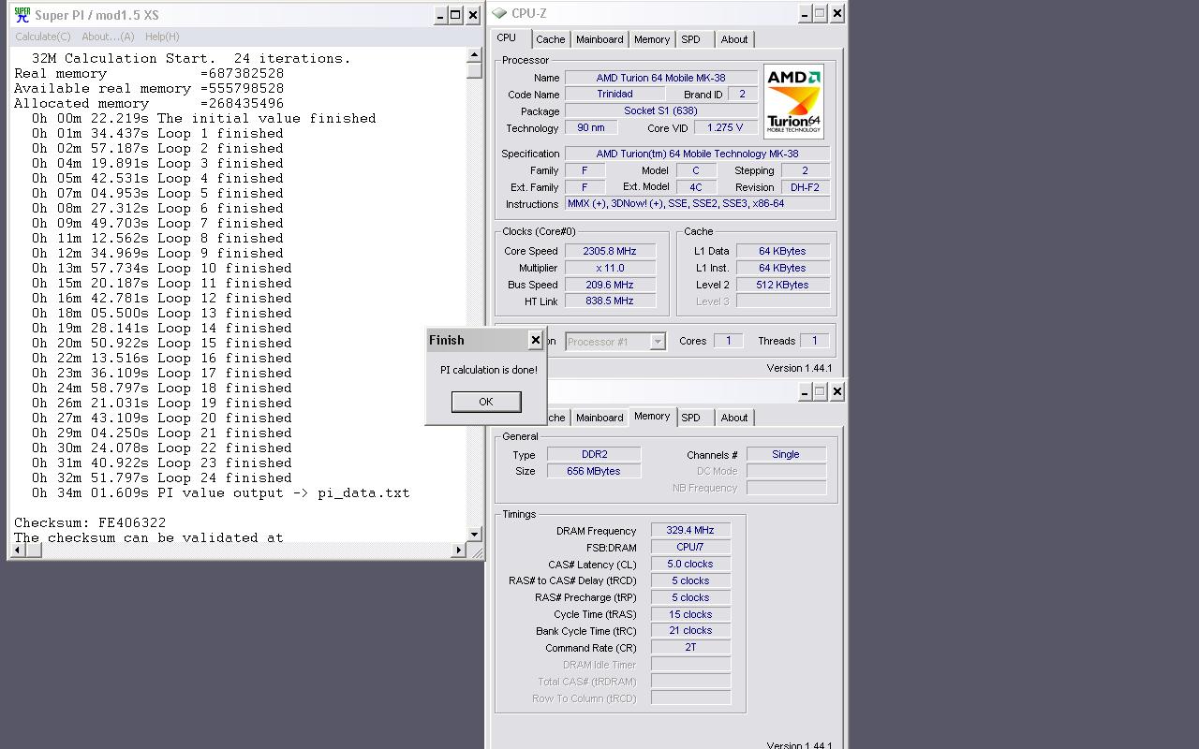
Task: Click the Level 2 512 KBytes value
Action: 782,285
